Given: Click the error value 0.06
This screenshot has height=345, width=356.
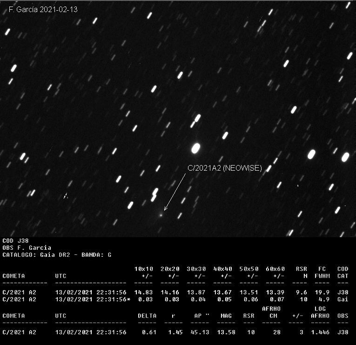Looking at the screenshot, I should coord(251,299).
